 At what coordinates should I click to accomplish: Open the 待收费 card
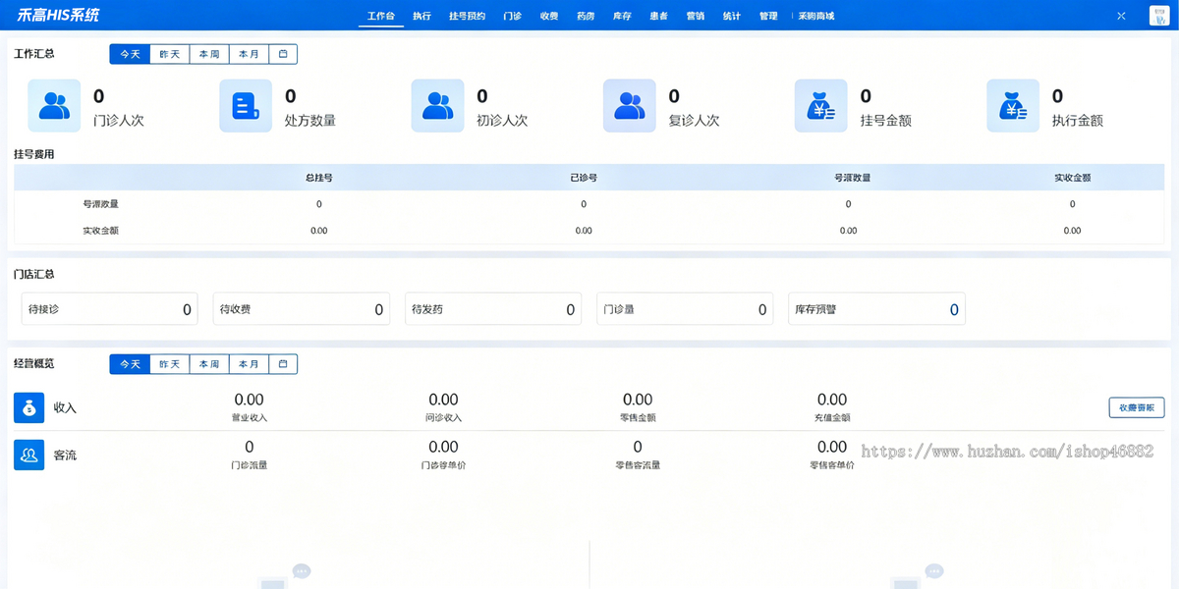pos(301,309)
